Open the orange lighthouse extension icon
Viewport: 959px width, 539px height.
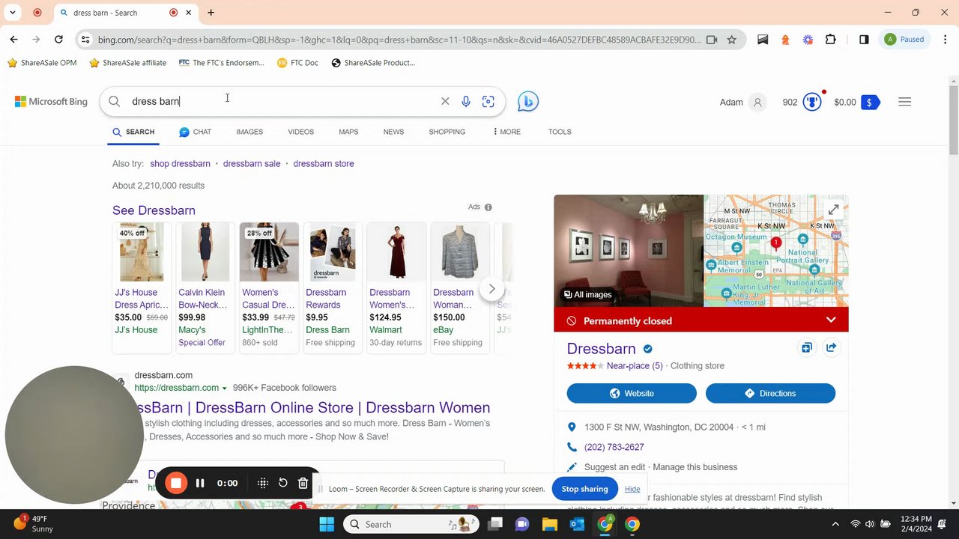(785, 40)
